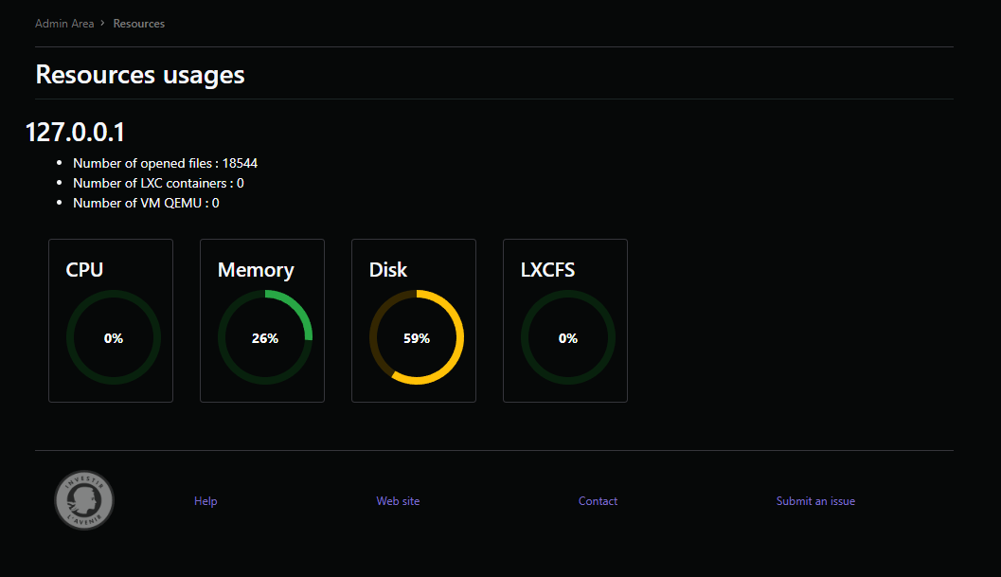
Task: Click the Number of VM QEMU line
Action: [146, 203]
